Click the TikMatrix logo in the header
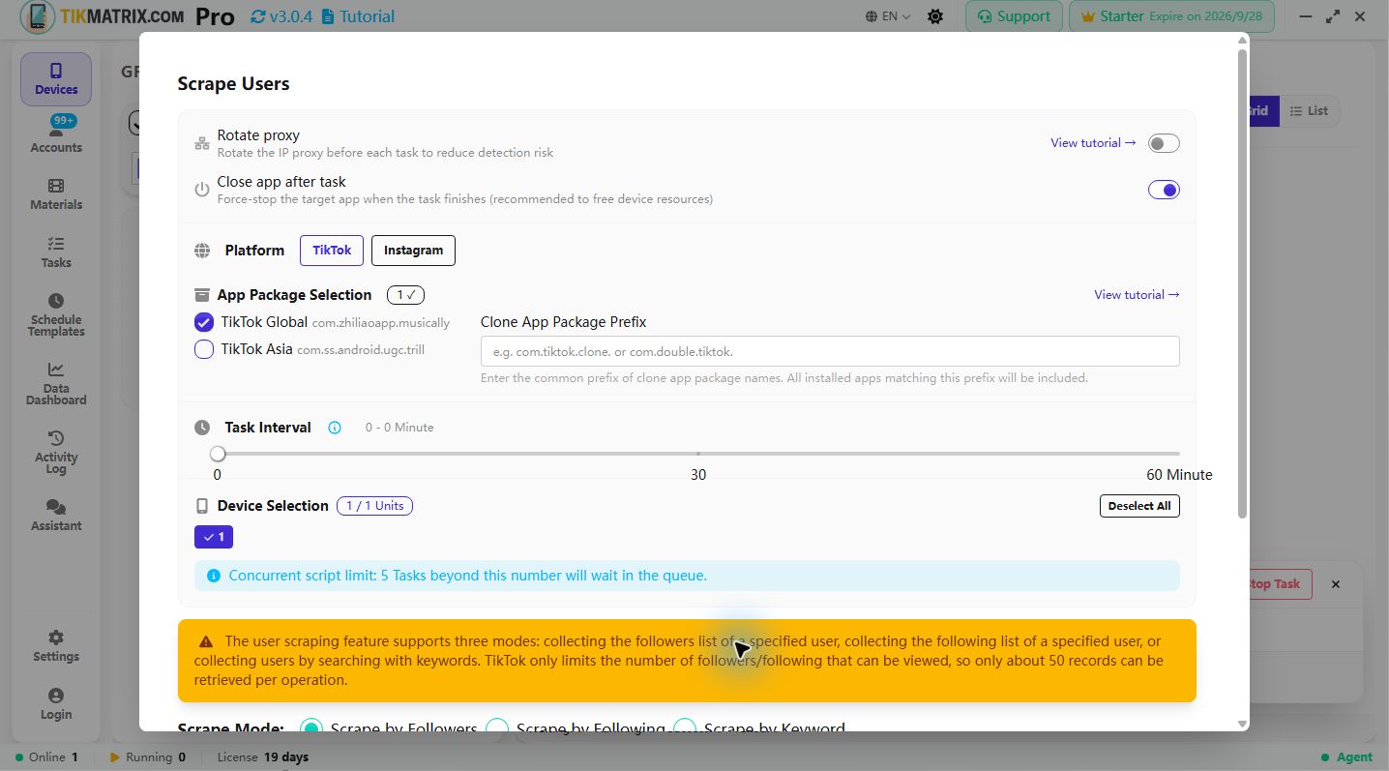 pos(103,16)
